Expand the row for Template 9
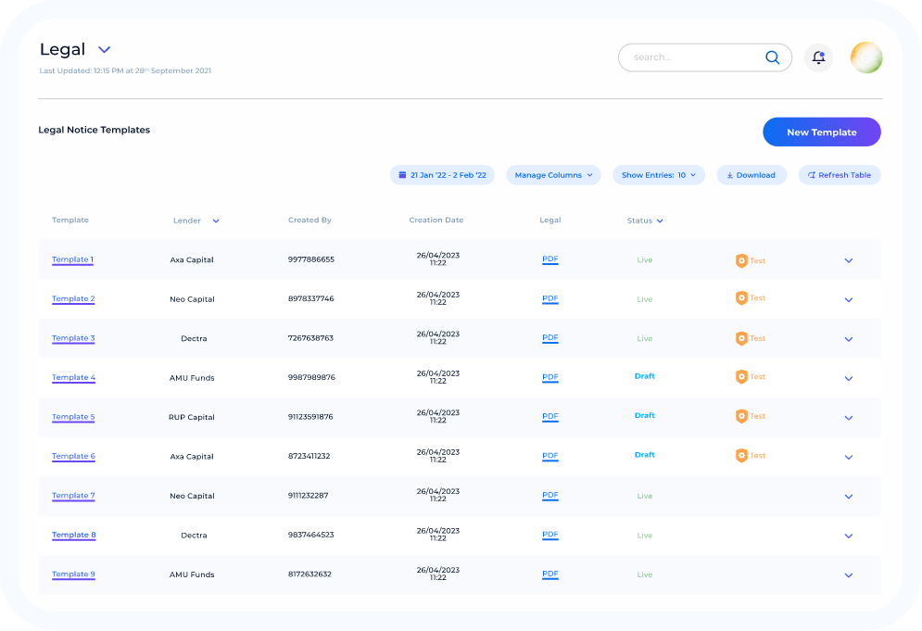The width and height of the screenshot is (922, 631). [848, 575]
